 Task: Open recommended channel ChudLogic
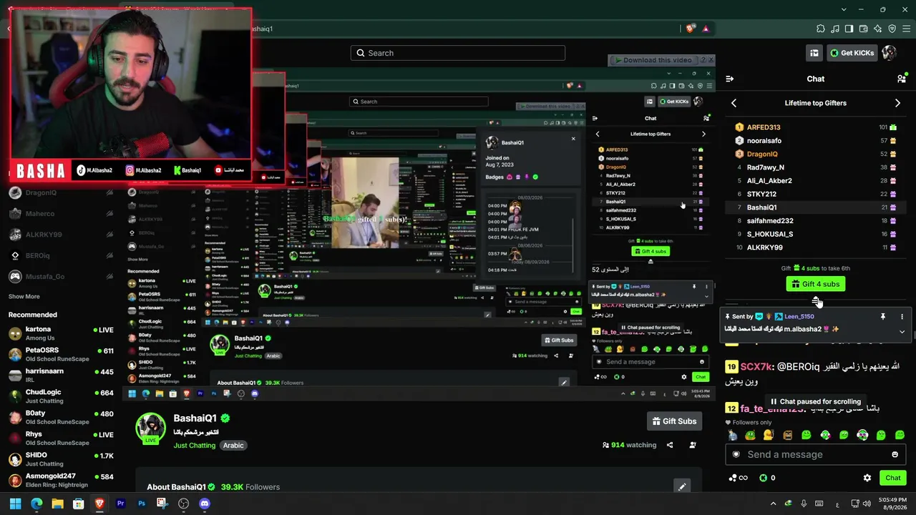click(61, 396)
